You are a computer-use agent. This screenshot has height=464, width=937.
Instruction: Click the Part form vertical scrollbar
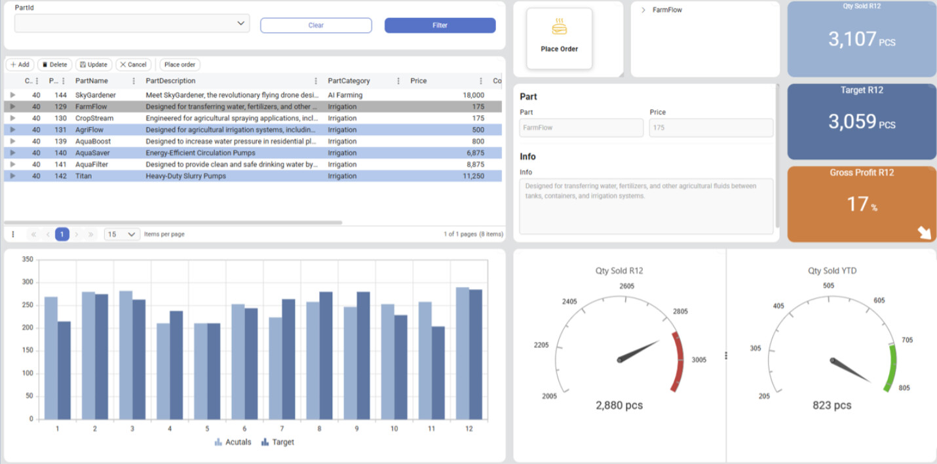coord(778,156)
